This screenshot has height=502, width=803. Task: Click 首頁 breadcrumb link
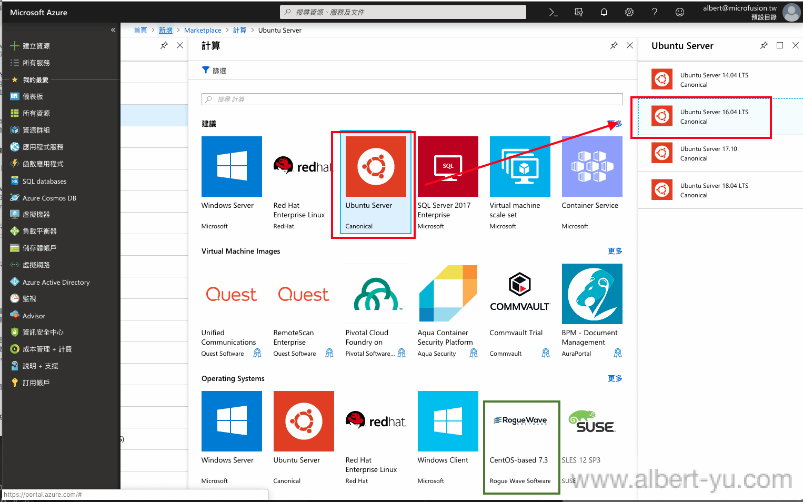pyautogui.click(x=140, y=31)
